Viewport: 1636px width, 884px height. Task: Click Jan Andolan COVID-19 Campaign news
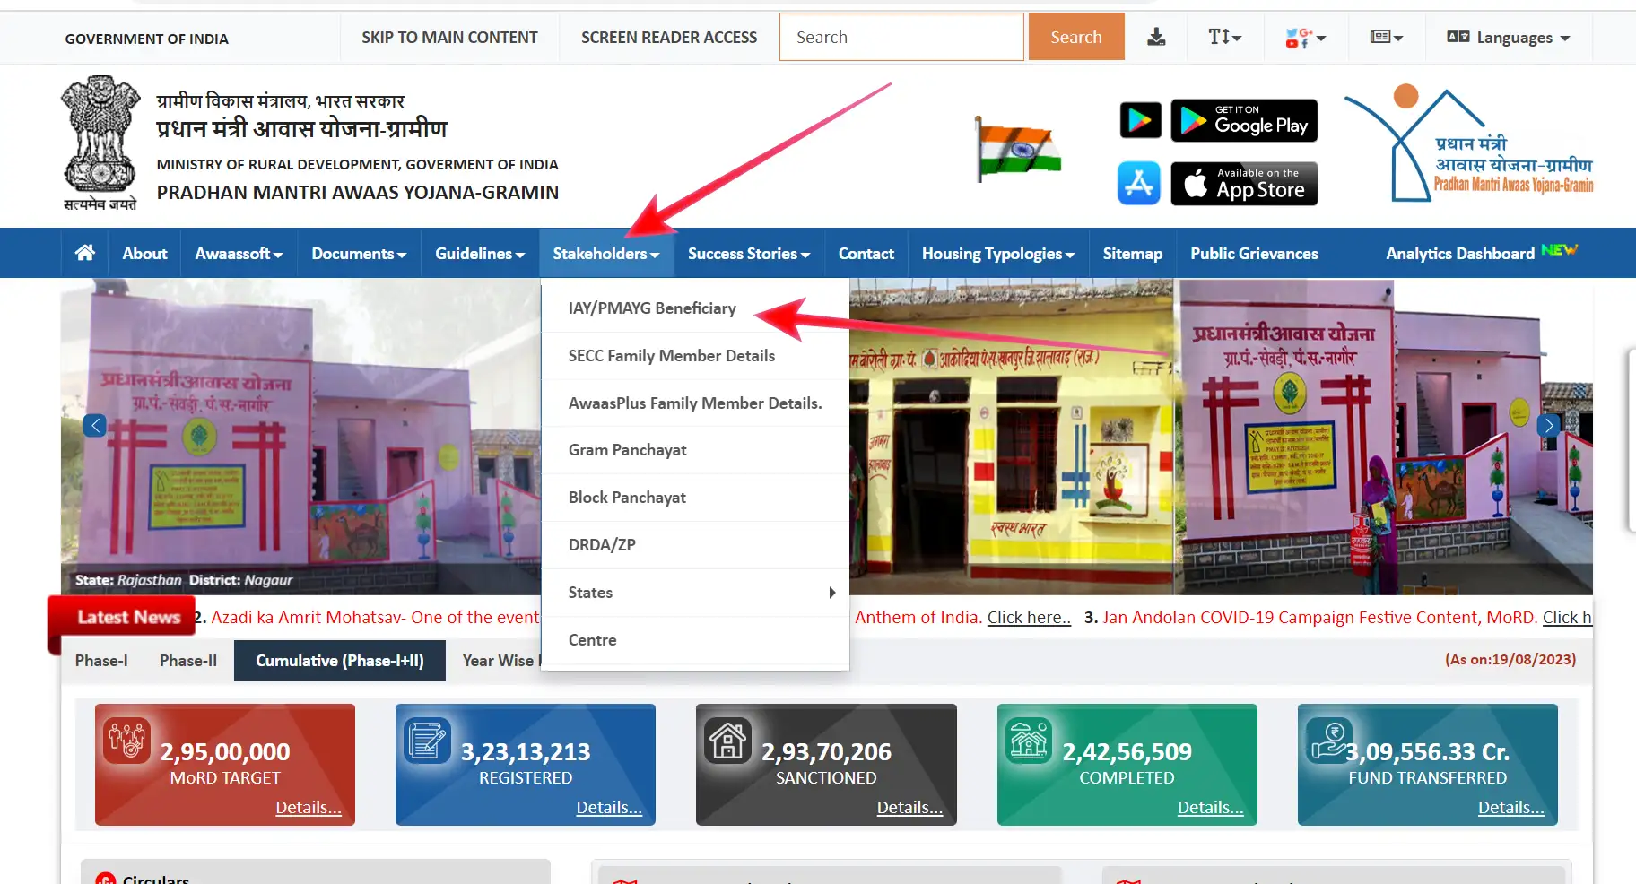coord(1320,618)
